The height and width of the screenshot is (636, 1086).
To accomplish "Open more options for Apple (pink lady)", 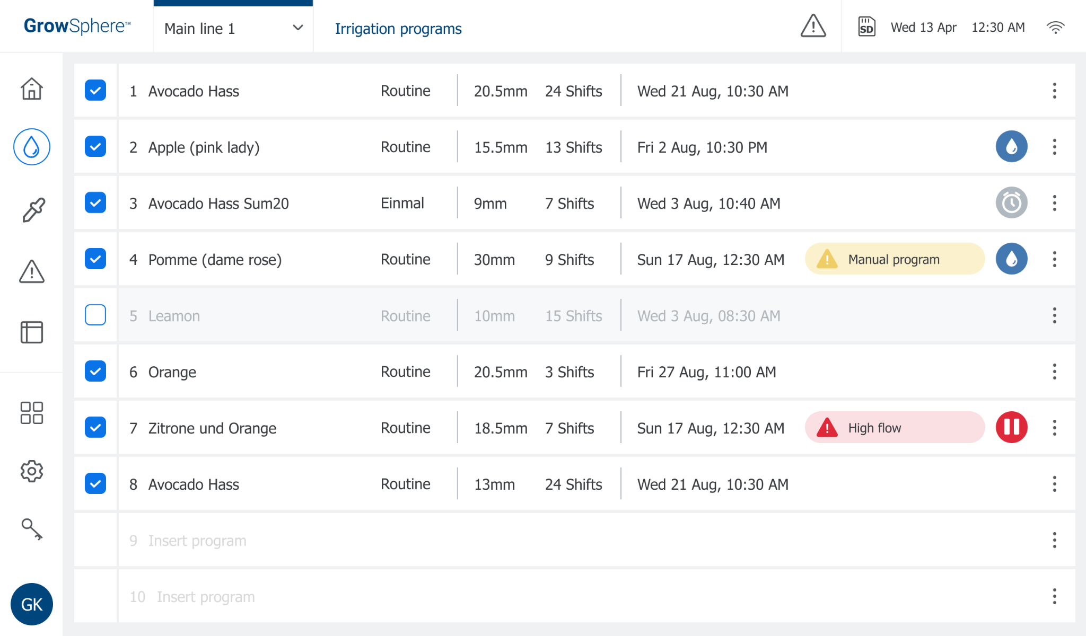I will click(1055, 147).
